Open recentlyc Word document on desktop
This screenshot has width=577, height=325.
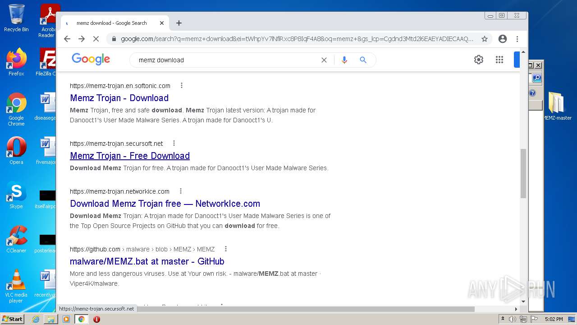(46, 283)
